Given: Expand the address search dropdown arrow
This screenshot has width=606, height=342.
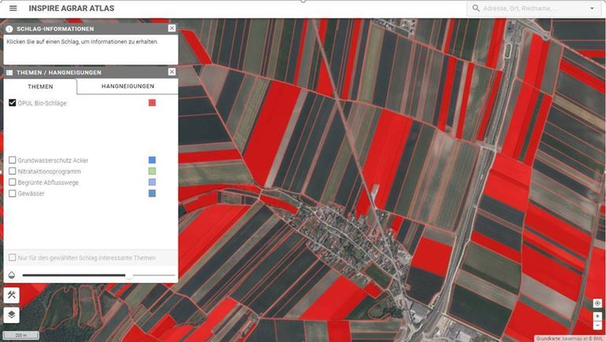Looking at the screenshot, I should click(592, 9).
